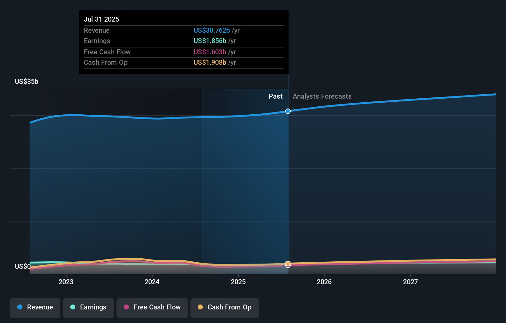Click the 2024 x-axis label
This screenshot has height=323, width=506.
coord(152,282)
